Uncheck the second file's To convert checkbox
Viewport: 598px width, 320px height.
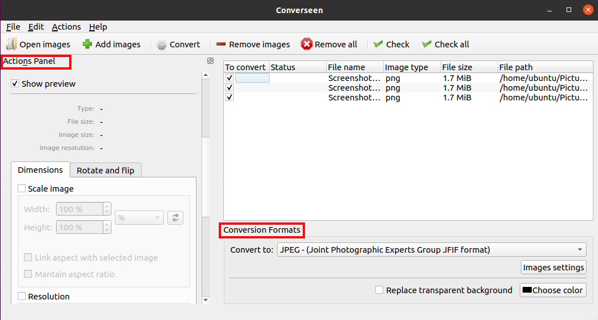[229, 88]
